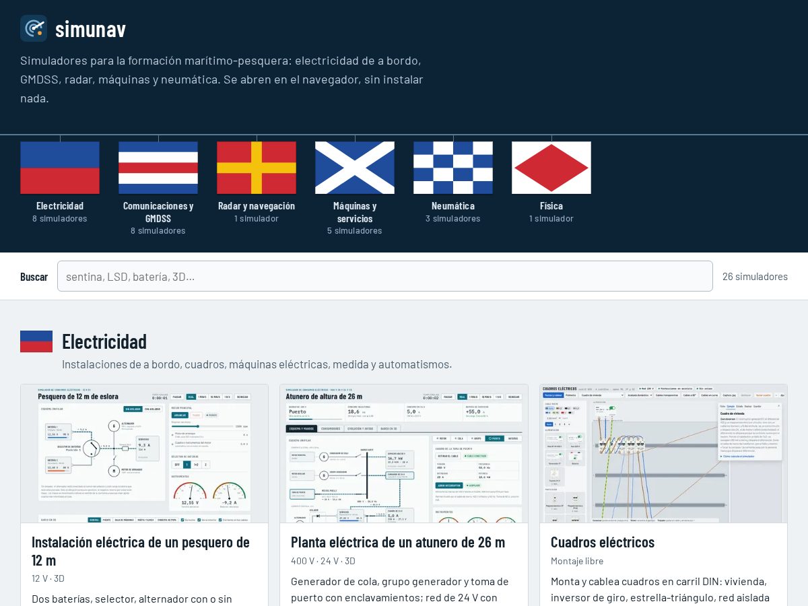Click '8 simuladores' under Comunicaciones y GMDSS

tap(158, 231)
